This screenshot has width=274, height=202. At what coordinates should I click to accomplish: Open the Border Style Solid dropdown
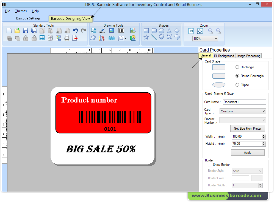tap(247, 171)
